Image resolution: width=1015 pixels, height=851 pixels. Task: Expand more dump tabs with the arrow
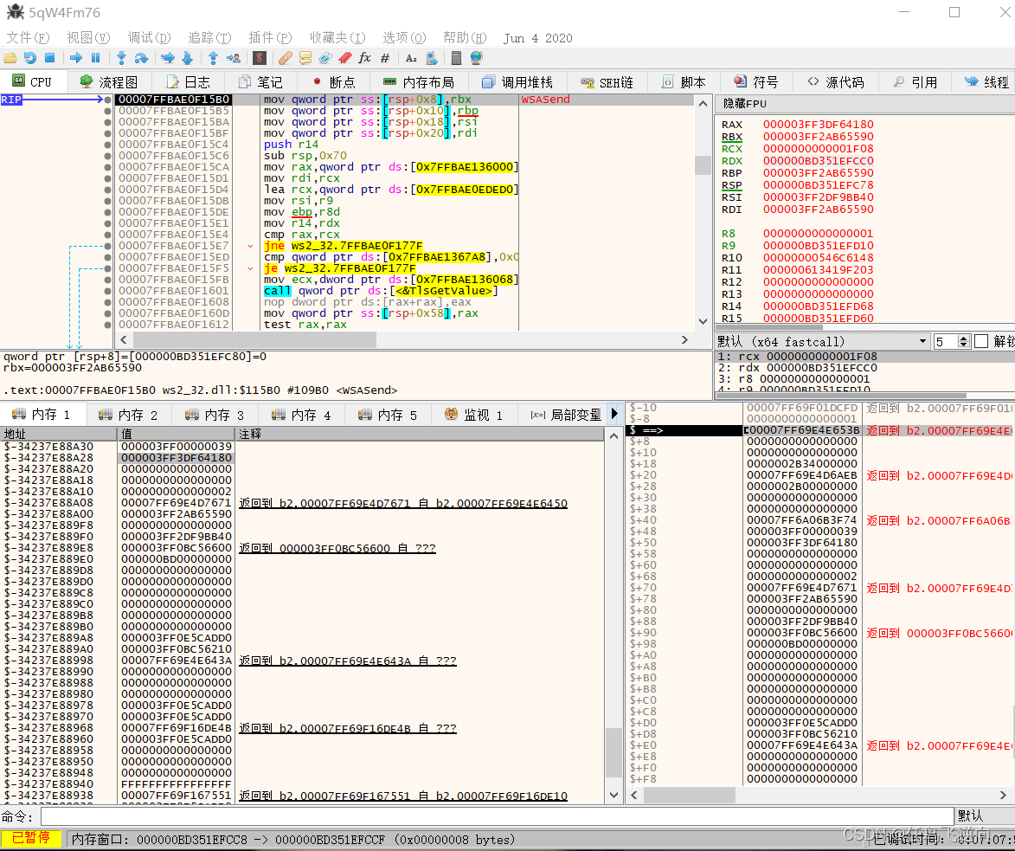point(614,414)
